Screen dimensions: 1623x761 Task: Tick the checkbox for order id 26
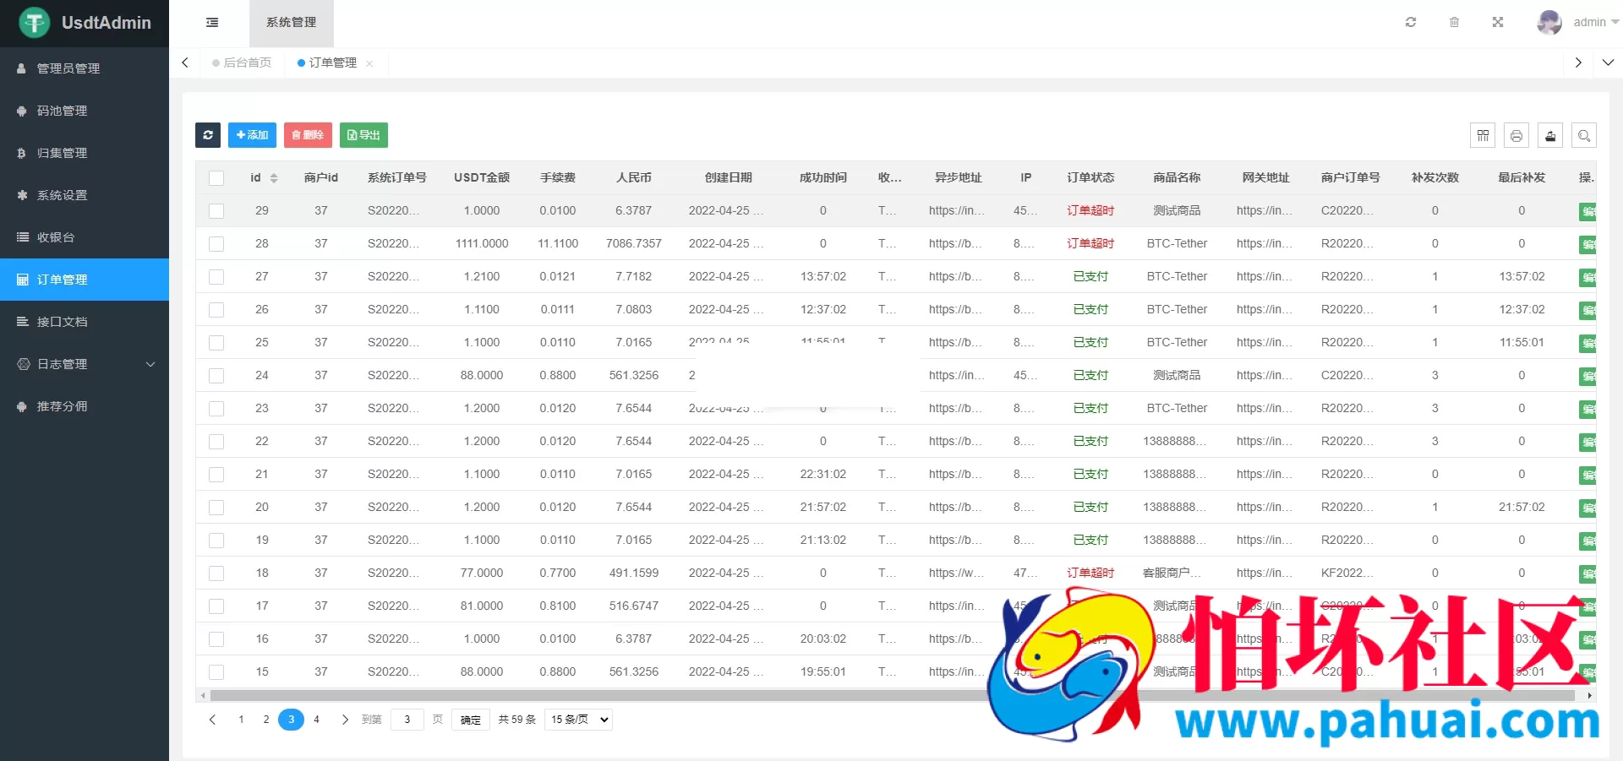tap(216, 310)
